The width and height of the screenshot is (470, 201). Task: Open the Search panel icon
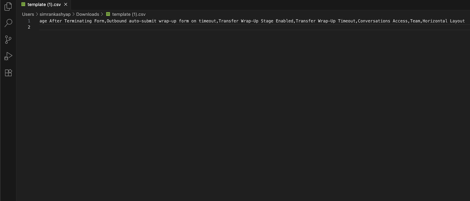tap(8, 23)
